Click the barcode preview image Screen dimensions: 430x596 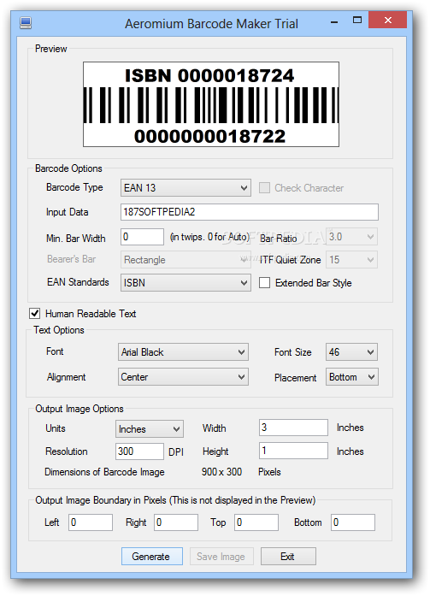pos(211,104)
